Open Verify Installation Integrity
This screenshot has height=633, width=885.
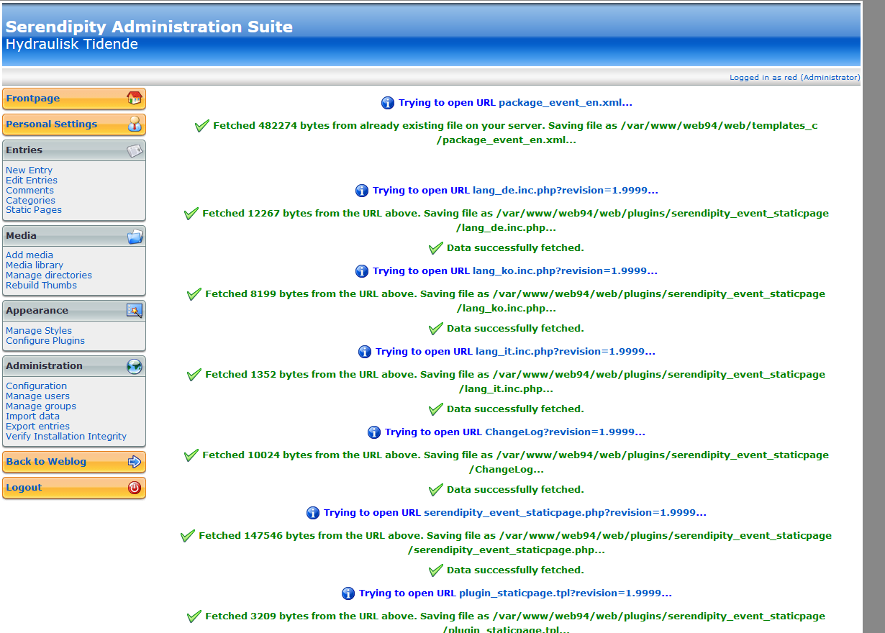[66, 437]
